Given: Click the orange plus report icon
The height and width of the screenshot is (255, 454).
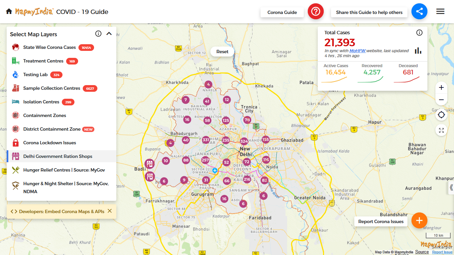Looking at the screenshot, I should pos(419,220).
